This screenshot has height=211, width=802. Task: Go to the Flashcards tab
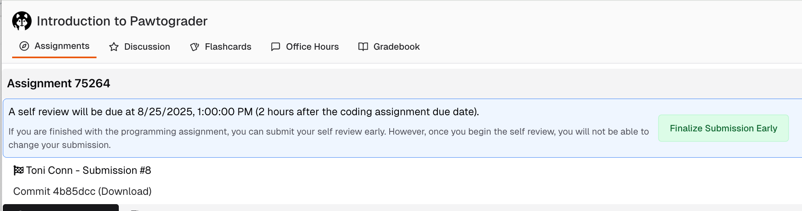pos(221,47)
